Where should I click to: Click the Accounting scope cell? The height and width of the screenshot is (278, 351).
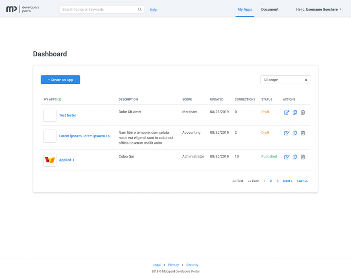[191, 132]
